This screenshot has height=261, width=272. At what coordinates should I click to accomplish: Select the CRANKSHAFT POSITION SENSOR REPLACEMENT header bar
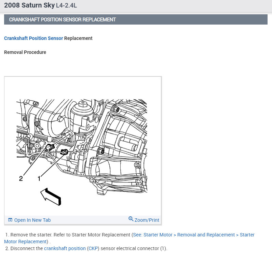tap(136, 19)
